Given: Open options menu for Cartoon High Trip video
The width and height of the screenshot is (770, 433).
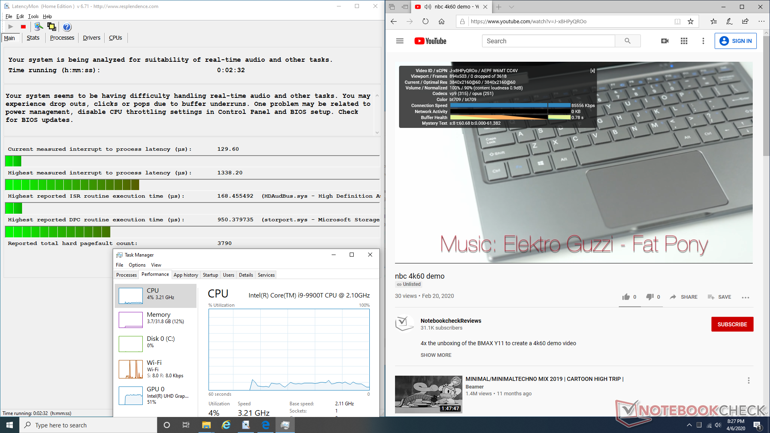Looking at the screenshot, I should pyautogui.click(x=748, y=380).
